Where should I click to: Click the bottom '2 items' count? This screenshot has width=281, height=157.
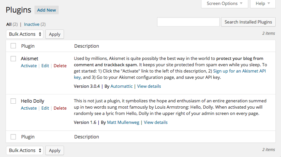[269, 149]
